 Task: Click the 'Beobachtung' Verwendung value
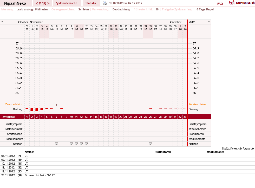click(x=121, y=9)
